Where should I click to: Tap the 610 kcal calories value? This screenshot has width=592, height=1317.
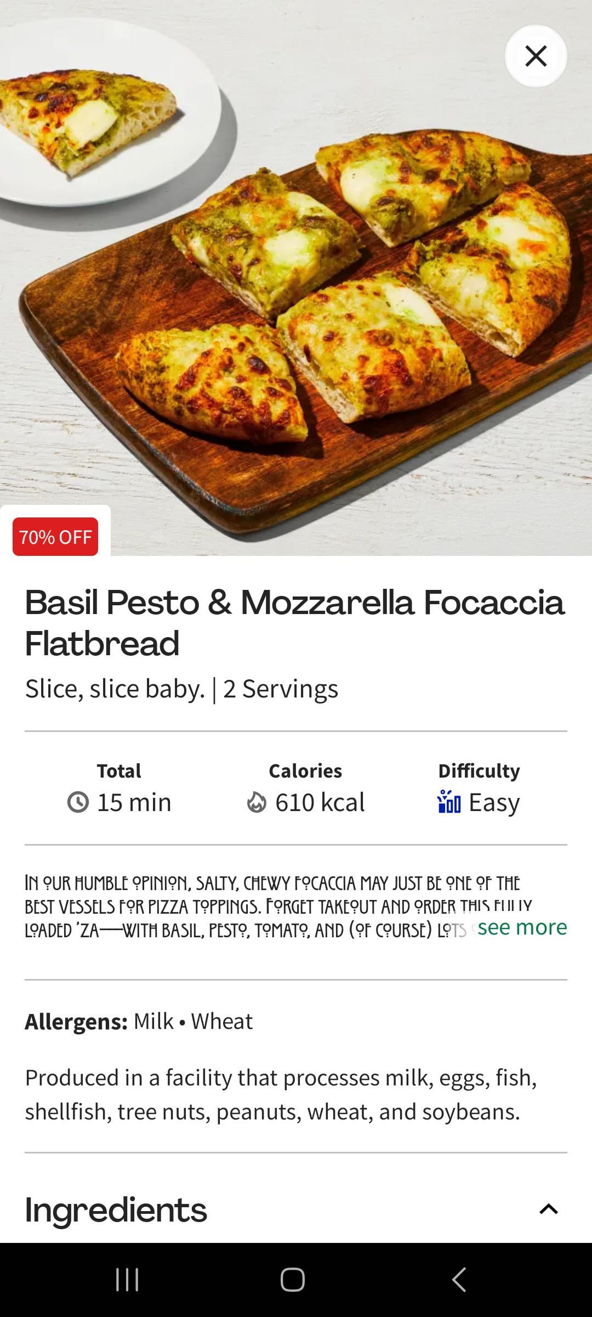(320, 802)
